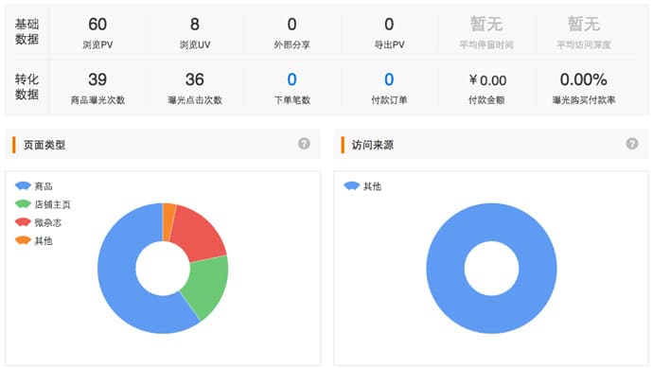Screen dimensions: 653x368
Task: Click the 平均访问深度 暂无 value
Action: [x=584, y=24]
